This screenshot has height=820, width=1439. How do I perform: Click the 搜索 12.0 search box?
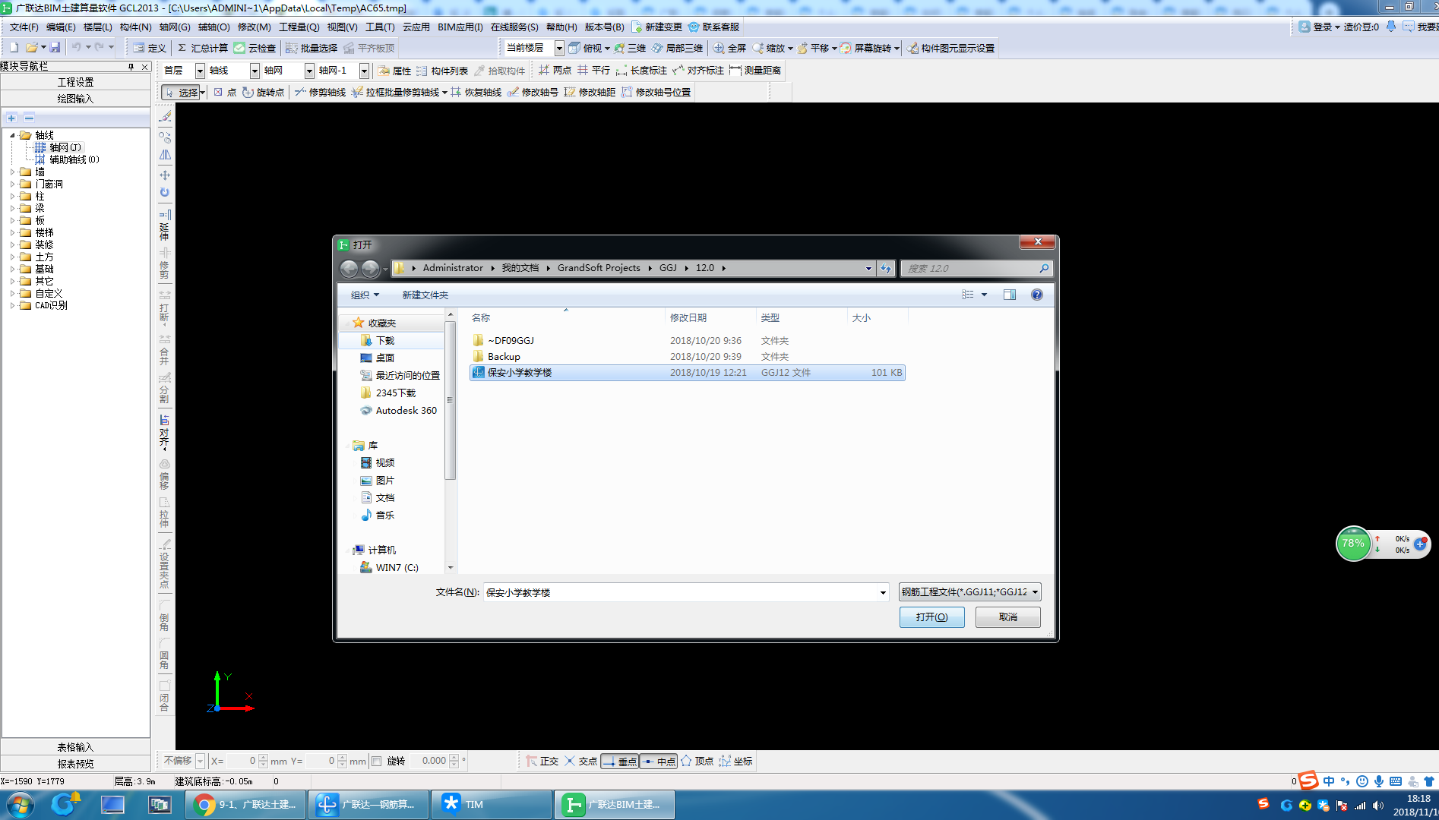click(976, 268)
